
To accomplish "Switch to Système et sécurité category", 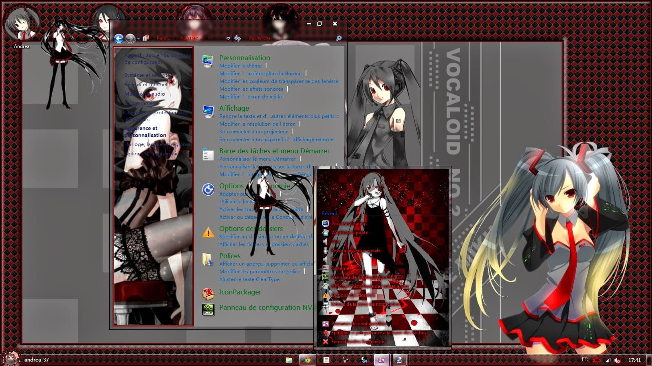I will (148, 76).
